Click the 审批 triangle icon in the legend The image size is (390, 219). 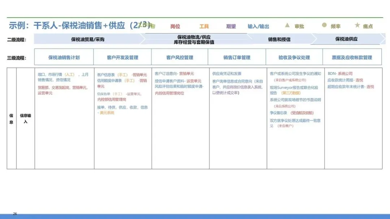tap(286, 26)
